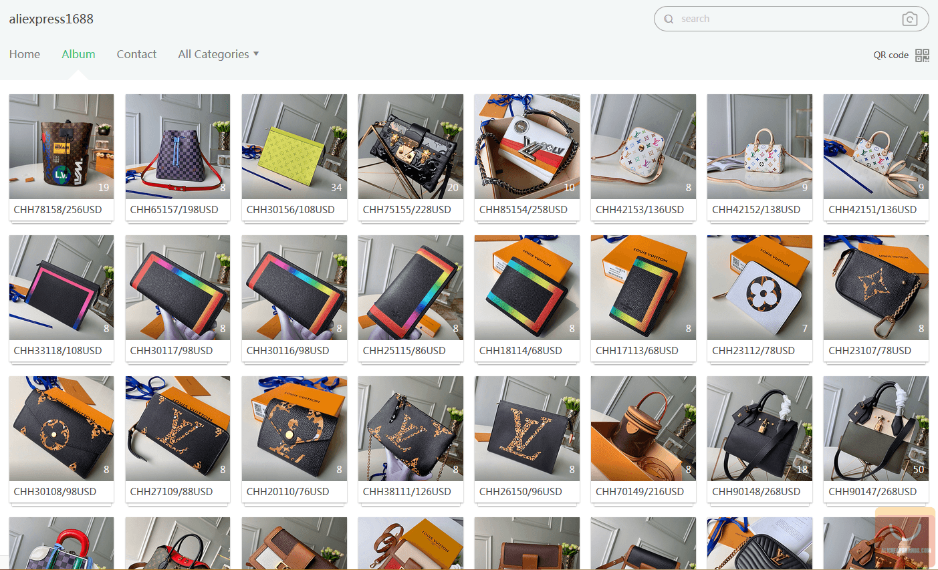Click the CHH30156/108USD caption text
This screenshot has height=570, width=938.
click(x=290, y=209)
